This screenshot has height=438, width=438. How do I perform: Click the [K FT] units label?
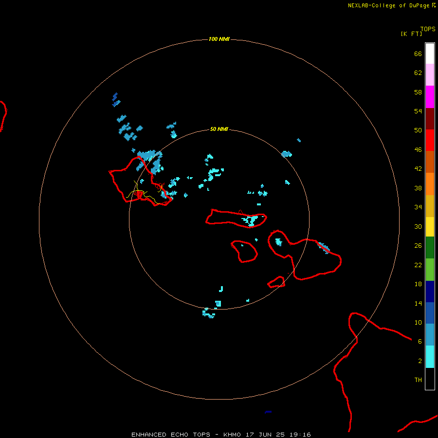(411, 34)
